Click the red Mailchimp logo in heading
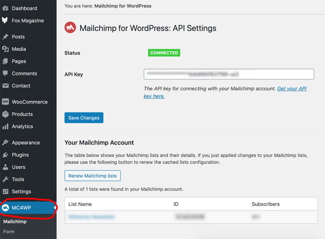The image size is (325, 239). [x=70, y=28]
